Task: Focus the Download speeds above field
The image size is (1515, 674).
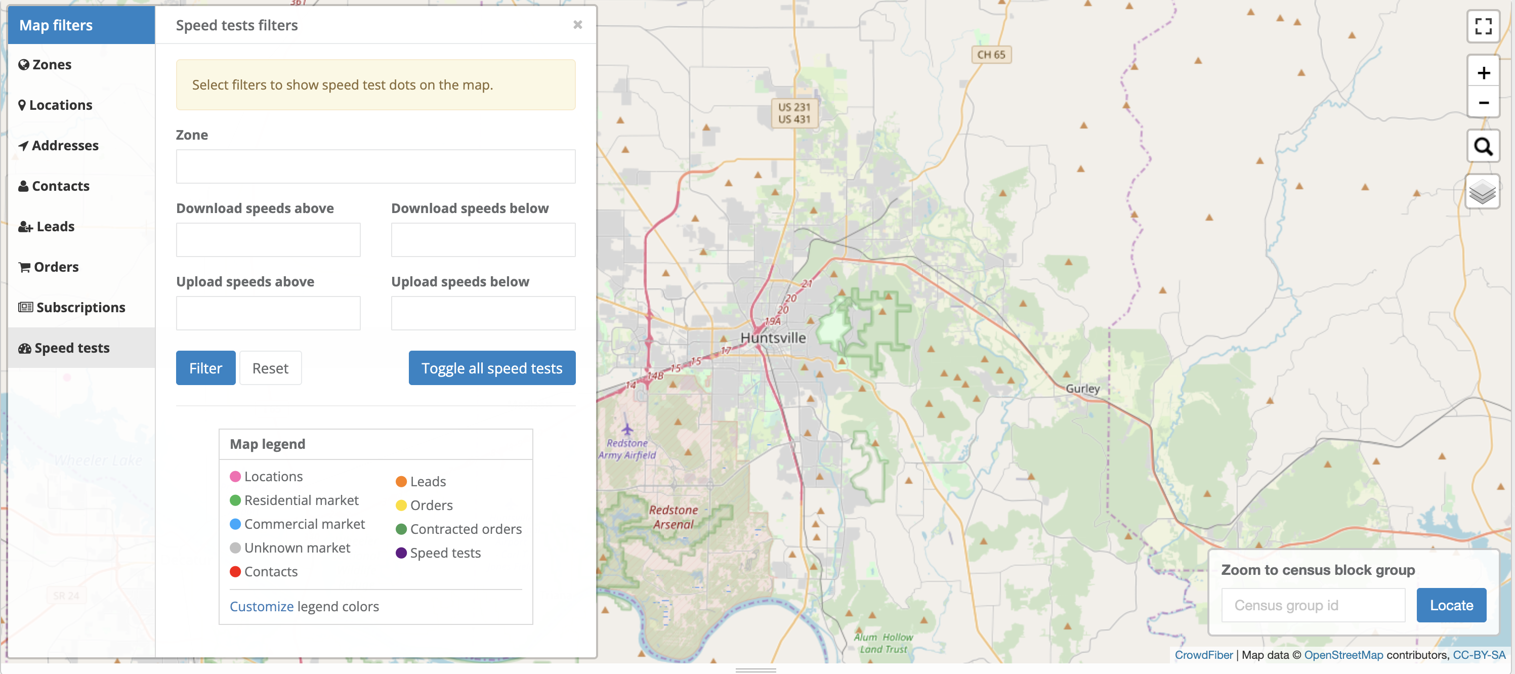Action: pyautogui.click(x=268, y=240)
